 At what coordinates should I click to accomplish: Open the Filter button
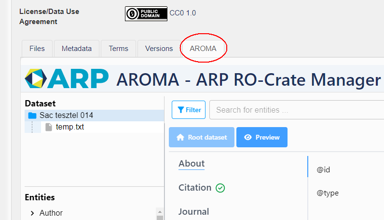click(189, 110)
